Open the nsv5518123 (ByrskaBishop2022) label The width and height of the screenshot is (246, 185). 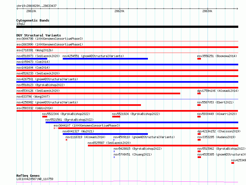(41, 85)
